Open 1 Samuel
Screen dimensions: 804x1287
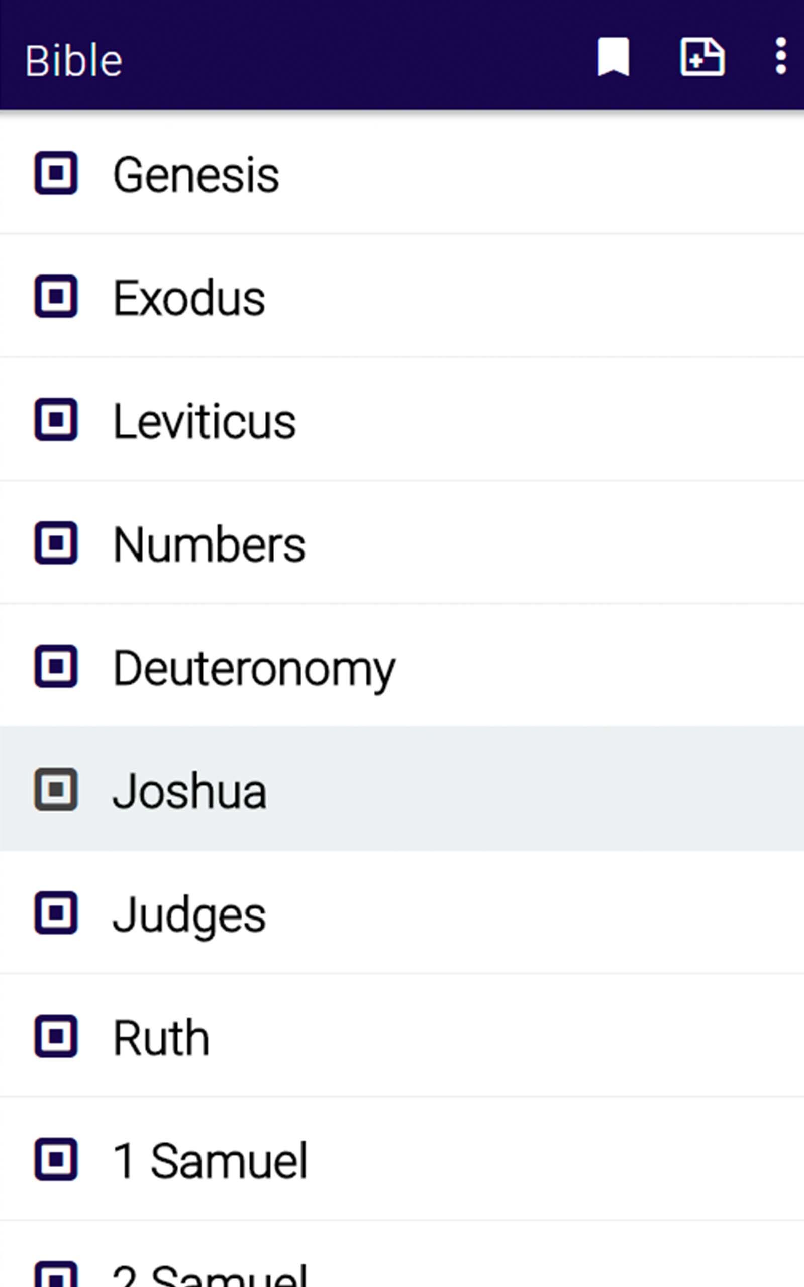click(x=402, y=1159)
